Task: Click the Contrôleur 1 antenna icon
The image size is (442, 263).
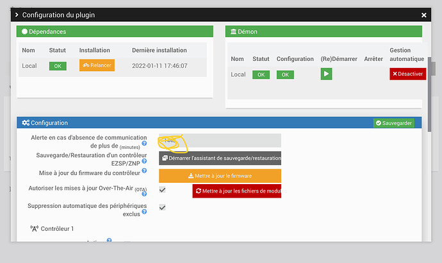Action: (35, 228)
